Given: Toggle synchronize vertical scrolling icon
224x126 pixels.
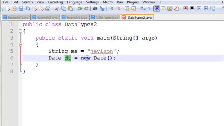Looking at the screenshot, I should [x=127, y=9].
